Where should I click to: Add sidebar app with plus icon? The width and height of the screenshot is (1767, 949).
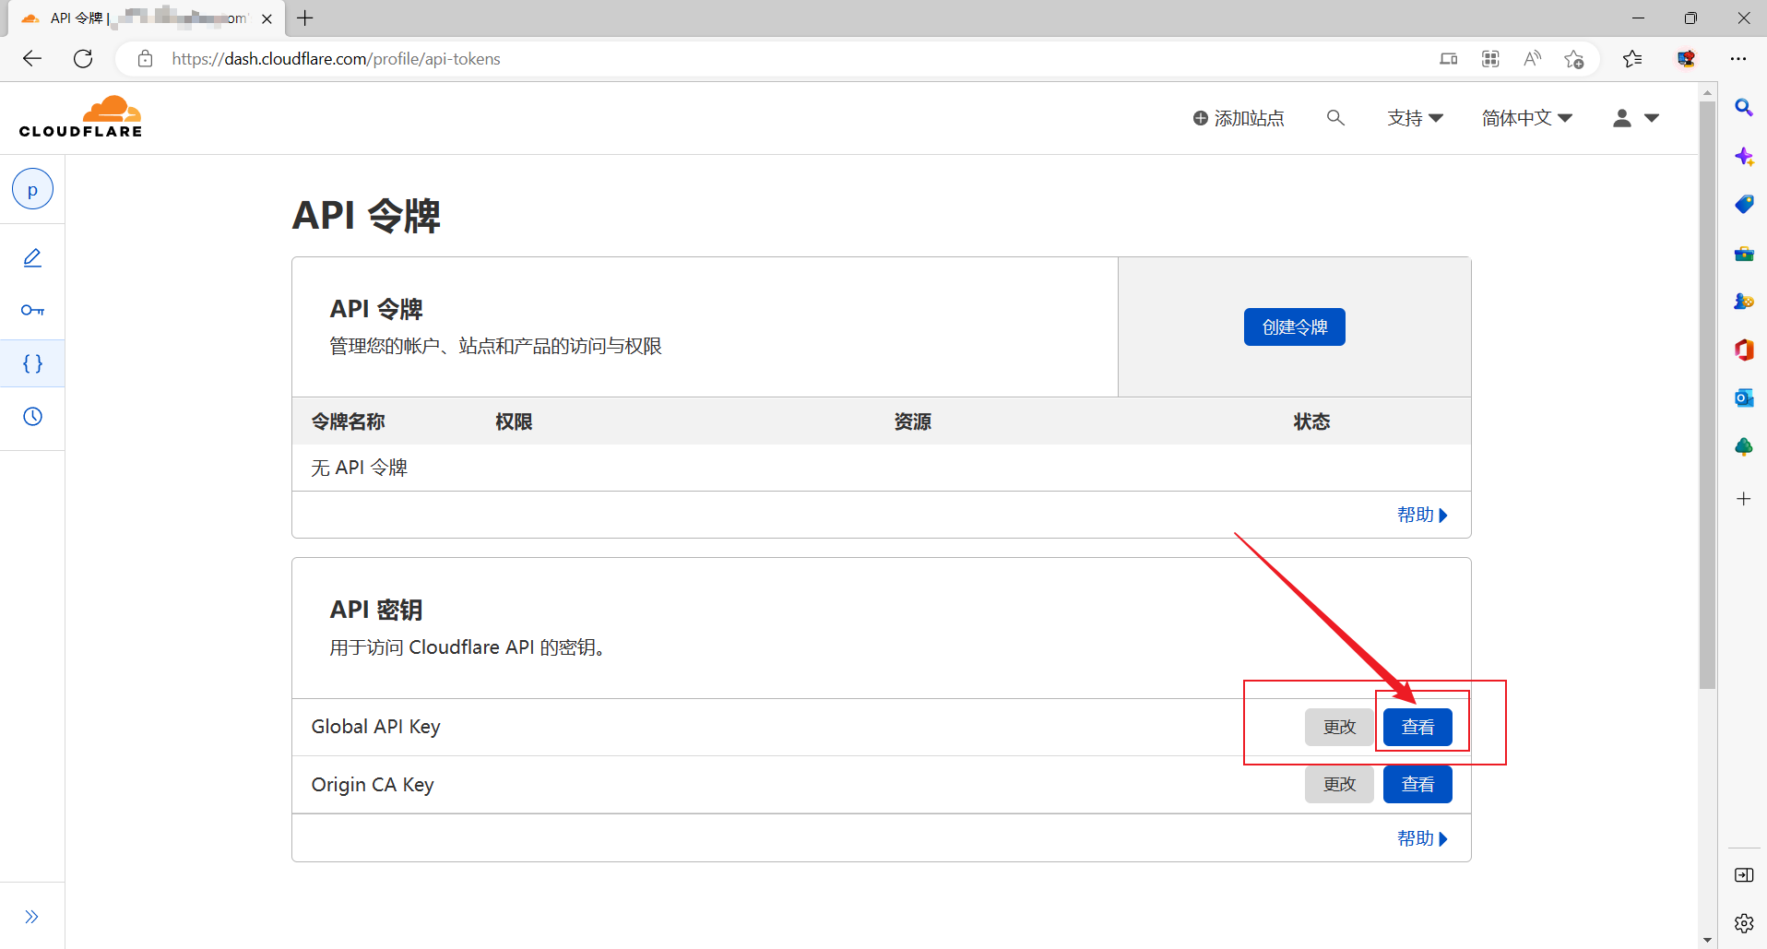pos(1743,499)
